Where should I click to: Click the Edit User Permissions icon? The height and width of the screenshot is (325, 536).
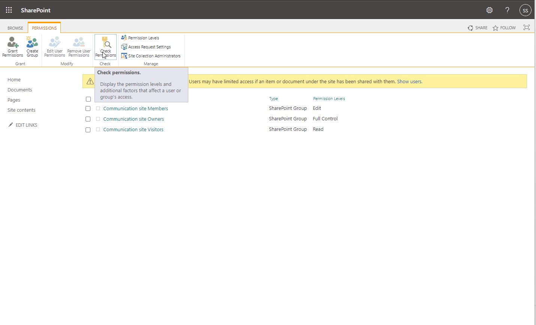[55, 42]
